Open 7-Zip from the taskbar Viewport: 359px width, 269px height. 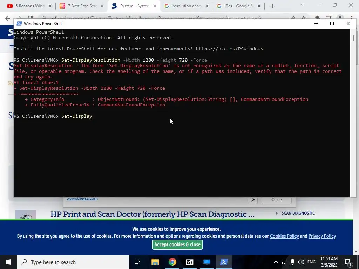(x=190, y=262)
